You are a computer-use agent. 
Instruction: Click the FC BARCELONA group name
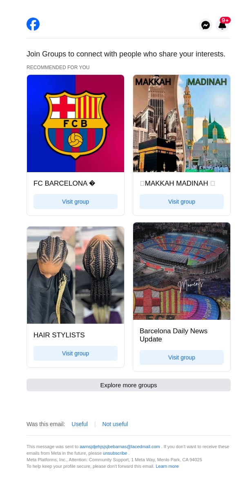[60, 184]
